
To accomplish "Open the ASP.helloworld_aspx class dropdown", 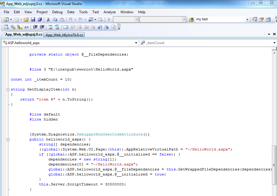I will click(136, 43).
